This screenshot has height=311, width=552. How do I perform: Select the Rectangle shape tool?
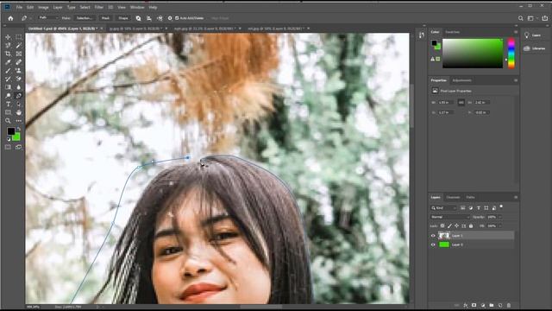pyautogui.click(x=8, y=112)
